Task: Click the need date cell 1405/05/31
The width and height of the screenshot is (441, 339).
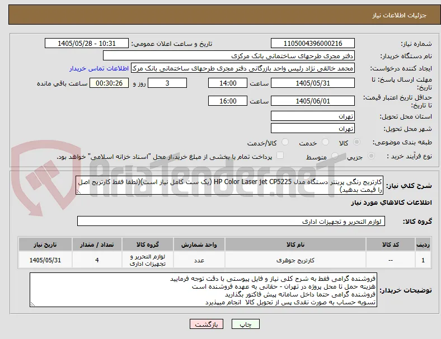Action: pyautogui.click(x=45, y=260)
